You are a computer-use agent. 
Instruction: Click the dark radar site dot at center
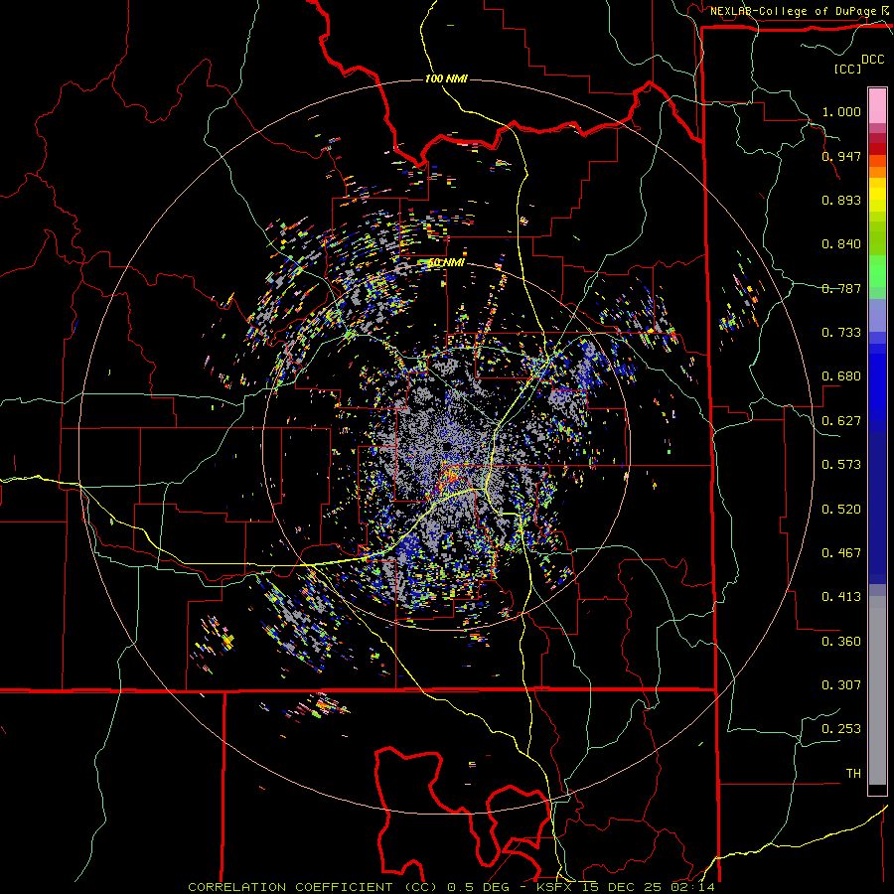click(x=446, y=446)
